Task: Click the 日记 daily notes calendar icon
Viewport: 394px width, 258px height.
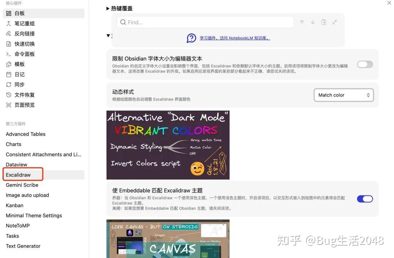Action: tap(8, 75)
